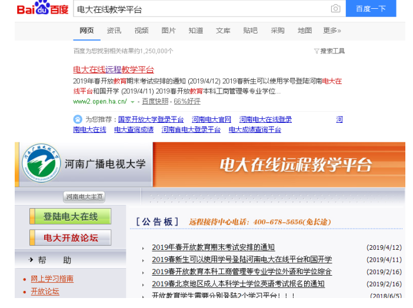The image size is (413, 308).
Task: Switch to the 资讯 tab
Action: point(114,31)
